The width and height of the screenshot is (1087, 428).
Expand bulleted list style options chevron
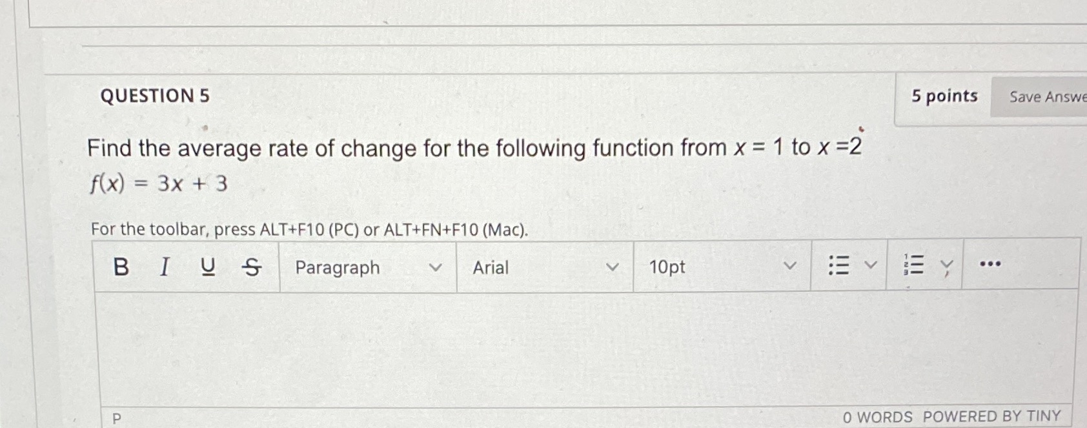click(870, 266)
